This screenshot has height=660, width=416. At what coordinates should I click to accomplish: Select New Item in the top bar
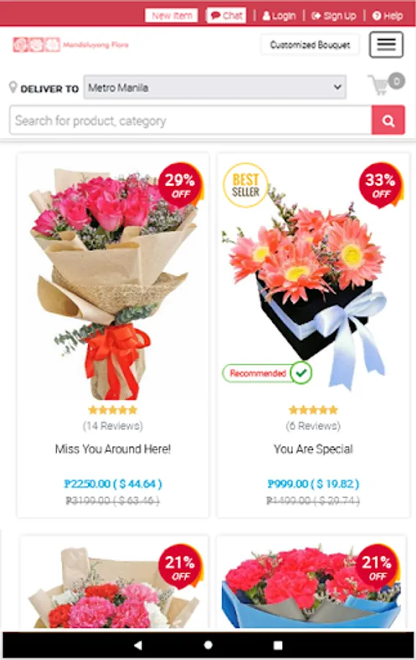pos(171,15)
